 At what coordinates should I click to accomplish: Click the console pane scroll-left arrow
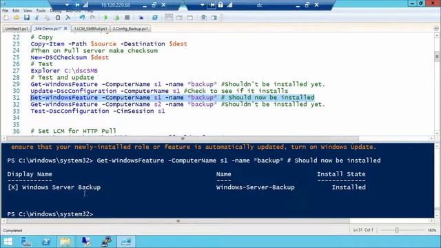[4, 221]
